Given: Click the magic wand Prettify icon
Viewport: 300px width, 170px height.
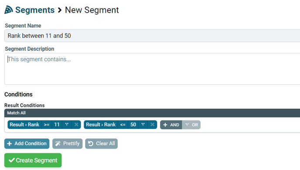Looking at the screenshot, I should [x=58, y=143].
